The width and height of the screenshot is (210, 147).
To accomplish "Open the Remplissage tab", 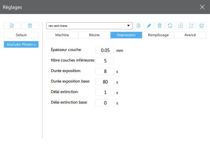I will pos(158,35).
